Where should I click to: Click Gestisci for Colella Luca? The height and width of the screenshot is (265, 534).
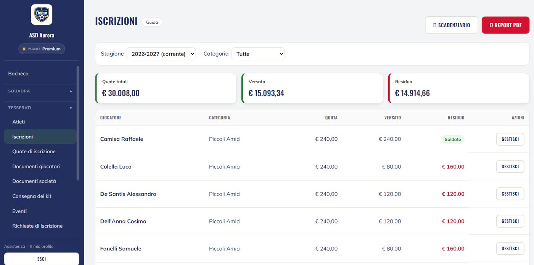point(510,167)
